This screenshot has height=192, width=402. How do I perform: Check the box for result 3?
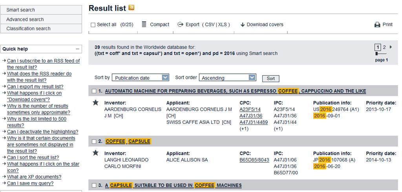pyautogui.click(x=94, y=185)
